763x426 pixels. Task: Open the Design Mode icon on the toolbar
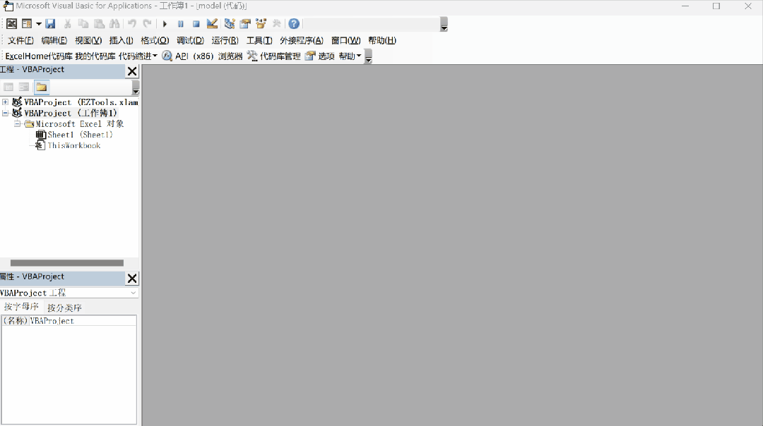click(212, 23)
